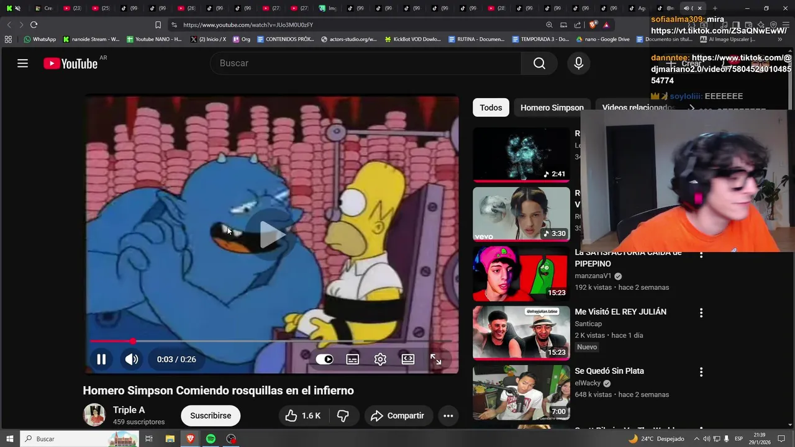Viewport: 795px width, 447px height.
Task: Like the video showing 1.6 K
Action: [x=303, y=416]
